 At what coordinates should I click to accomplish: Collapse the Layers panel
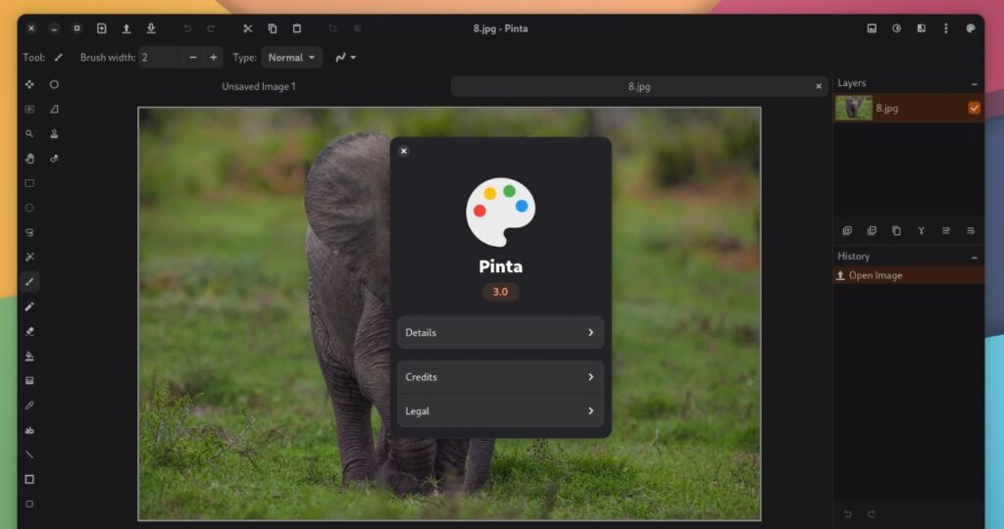click(x=974, y=84)
